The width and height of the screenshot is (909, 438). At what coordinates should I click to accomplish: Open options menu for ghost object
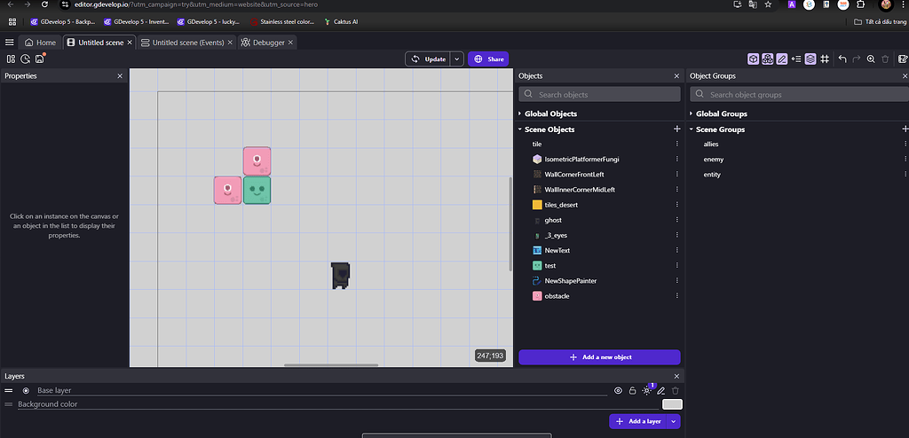click(676, 220)
